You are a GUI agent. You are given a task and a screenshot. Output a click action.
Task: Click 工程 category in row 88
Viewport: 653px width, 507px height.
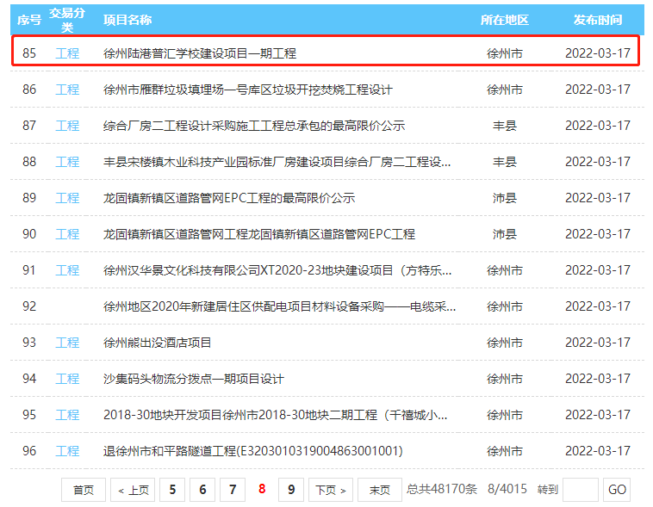67,162
